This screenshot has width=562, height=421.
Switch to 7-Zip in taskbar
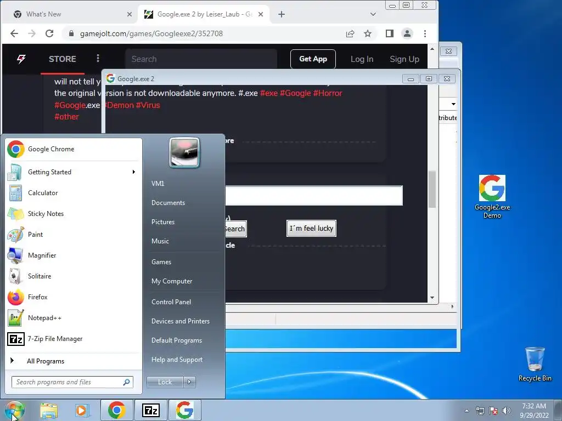[x=150, y=410]
